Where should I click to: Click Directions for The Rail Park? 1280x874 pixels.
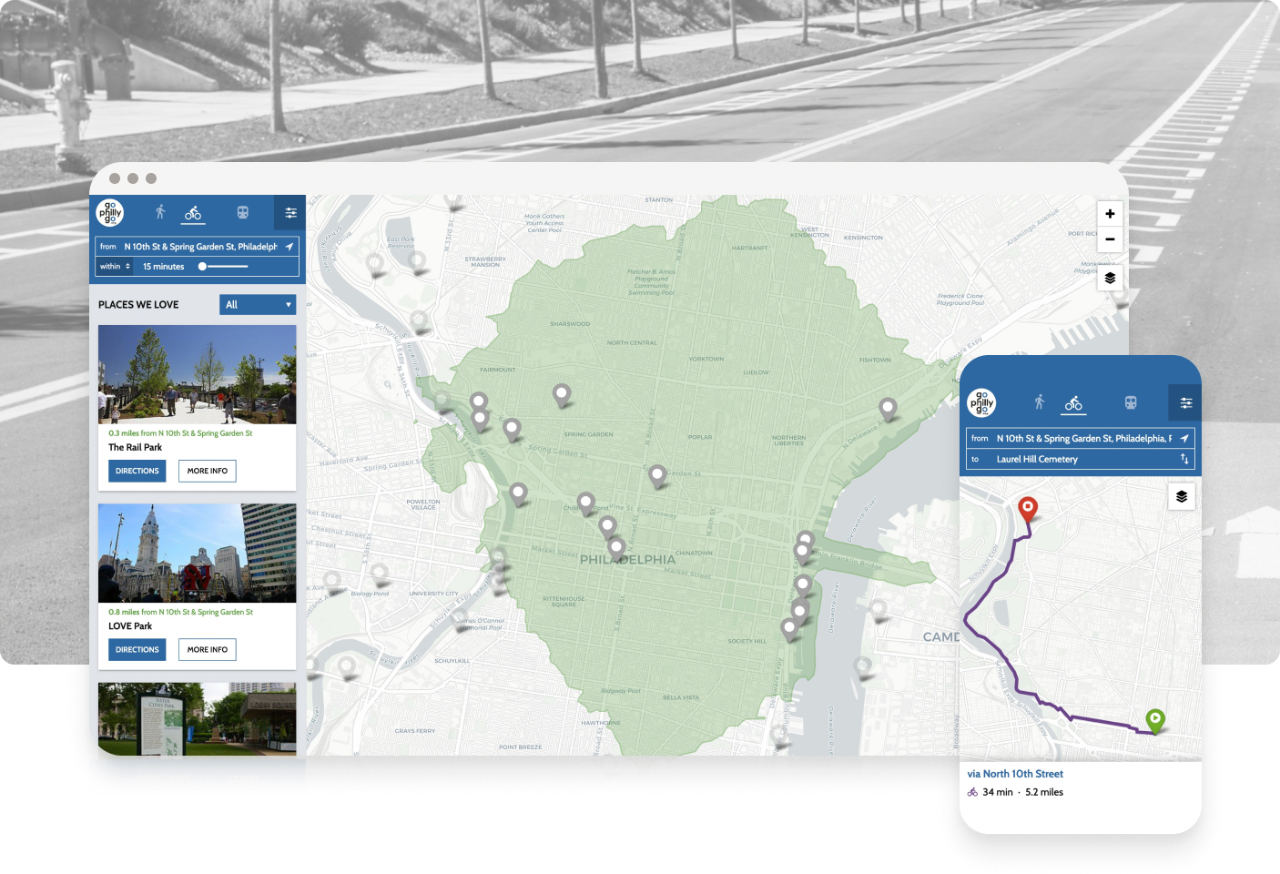tap(137, 471)
